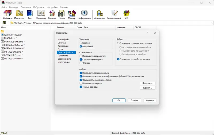Click the Отмена button
The height and width of the screenshot is (135, 214).
[135, 100]
